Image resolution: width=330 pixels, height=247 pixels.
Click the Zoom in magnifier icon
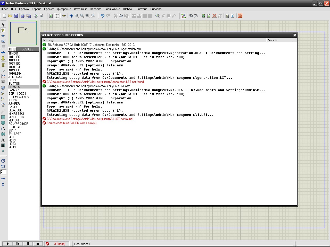[x=77, y=16]
